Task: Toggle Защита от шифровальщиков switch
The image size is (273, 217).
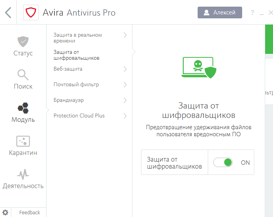Action: click(223, 162)
